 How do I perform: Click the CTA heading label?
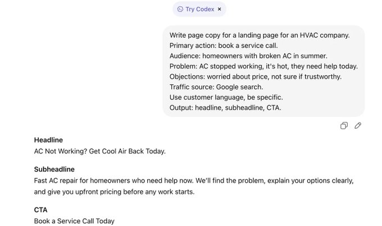pyautogui.click(x=40, y=210)
